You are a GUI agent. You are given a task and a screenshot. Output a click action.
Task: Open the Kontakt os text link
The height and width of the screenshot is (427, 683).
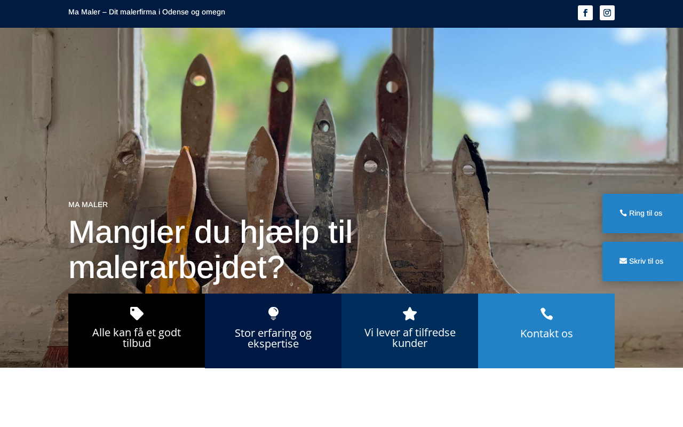click(546, 334)
